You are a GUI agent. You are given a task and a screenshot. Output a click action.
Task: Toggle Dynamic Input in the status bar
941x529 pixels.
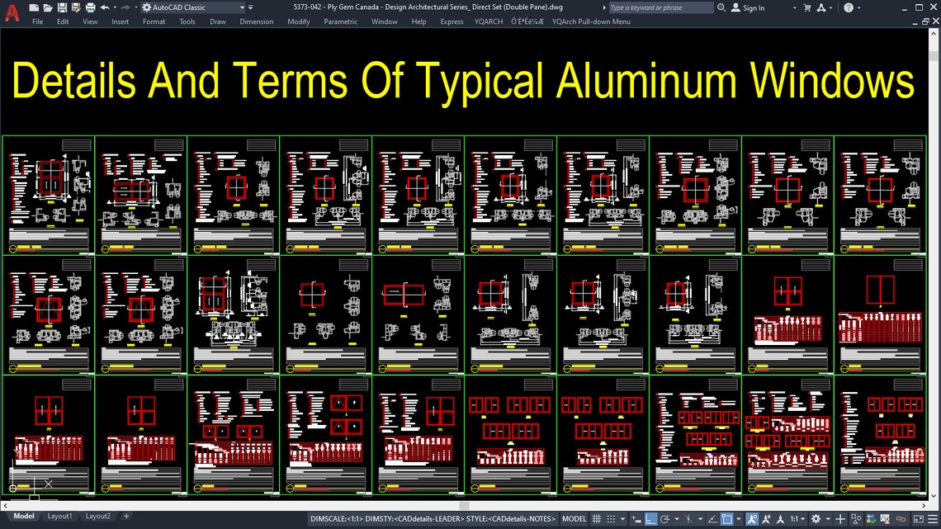click(636, 521)
